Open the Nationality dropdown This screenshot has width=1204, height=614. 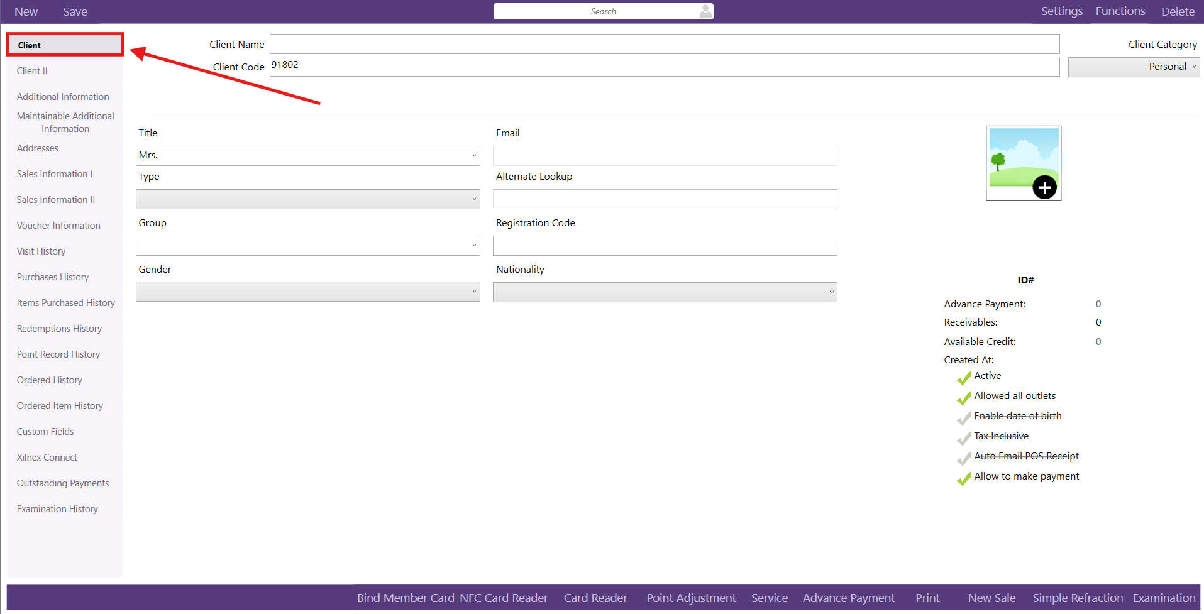(665, 292)
